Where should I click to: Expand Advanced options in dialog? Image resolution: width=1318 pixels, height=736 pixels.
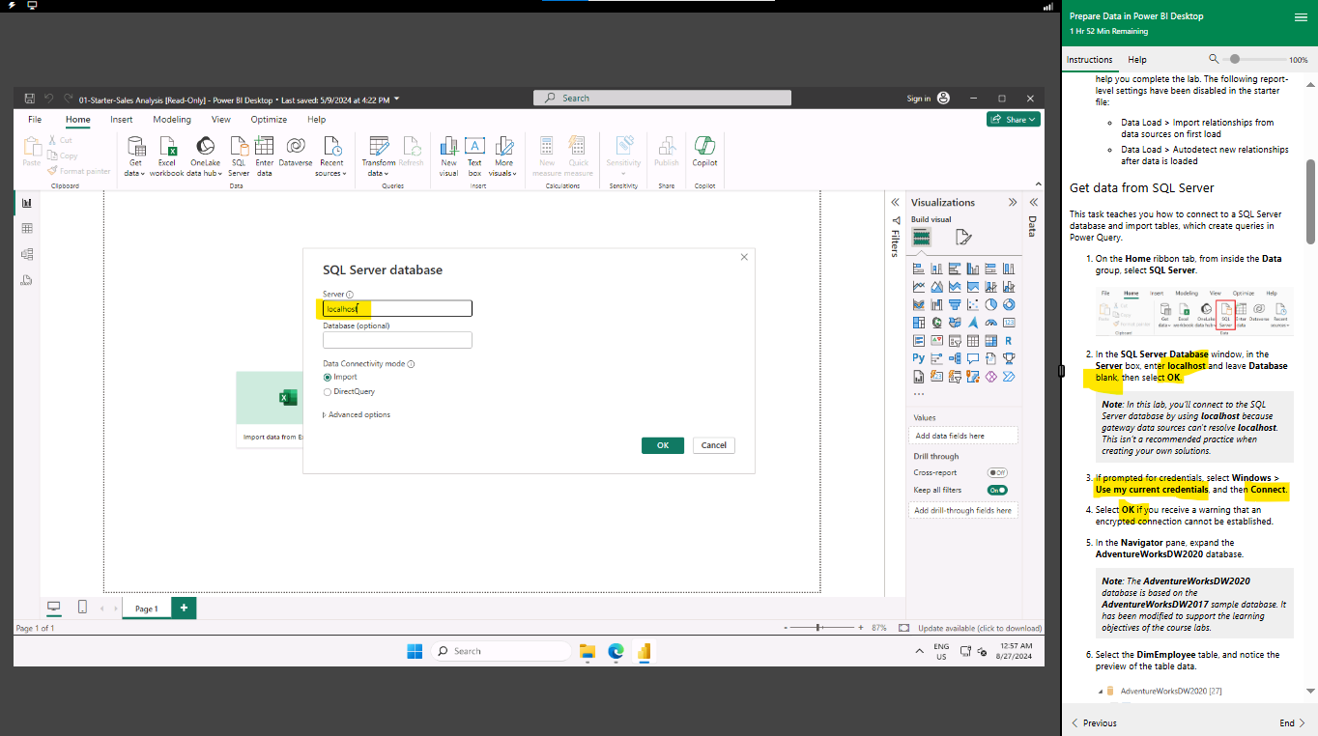click(357, 415)
